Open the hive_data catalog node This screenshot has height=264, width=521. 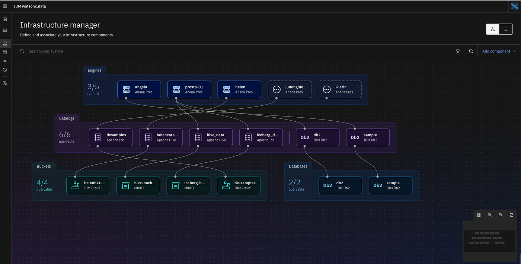(211, 137)
